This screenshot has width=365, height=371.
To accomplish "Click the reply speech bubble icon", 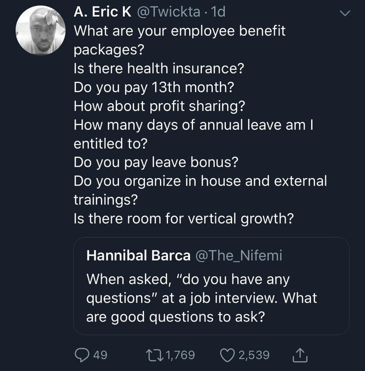I will pos(82,355).
